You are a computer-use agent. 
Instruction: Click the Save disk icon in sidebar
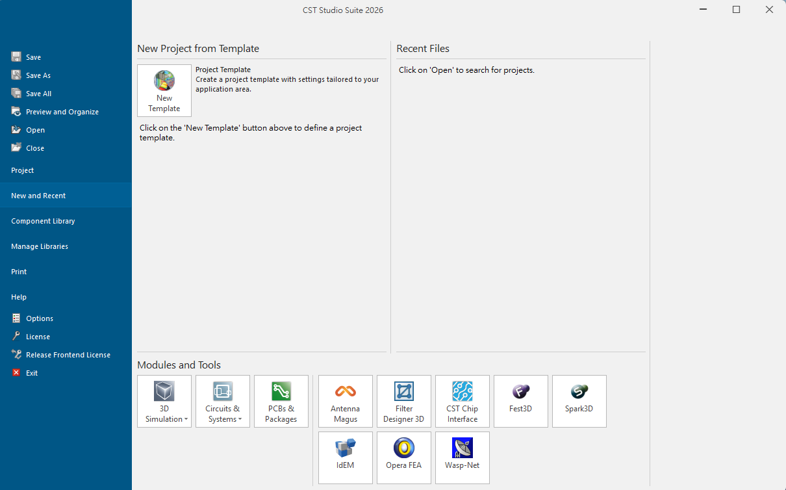pyautogui.click(x=16, y=57)
